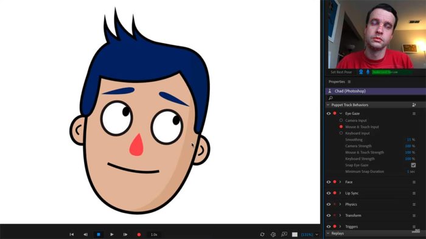Select the Triggers label

tap(351, 226)
